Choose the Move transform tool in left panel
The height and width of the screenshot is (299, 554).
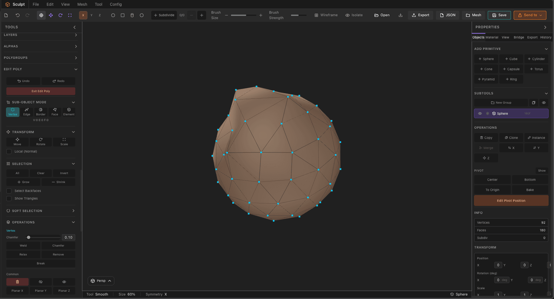tap(17, 142)
